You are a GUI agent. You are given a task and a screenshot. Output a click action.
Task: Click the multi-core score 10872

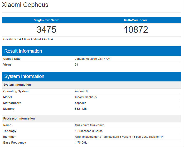click(136, 30)
